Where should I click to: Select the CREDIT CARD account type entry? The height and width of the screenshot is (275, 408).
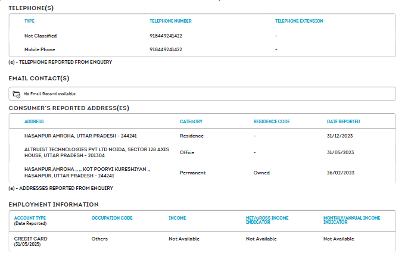point(30,239)
